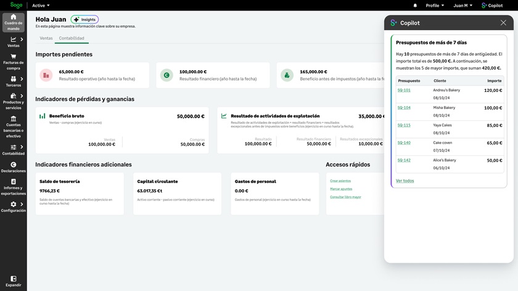Image resolution: width=518 pixels, height=291 pixels.
Task: Click Beneficio antes de impuestos icon
Action: pyautogui.click(x=287, y=75)
